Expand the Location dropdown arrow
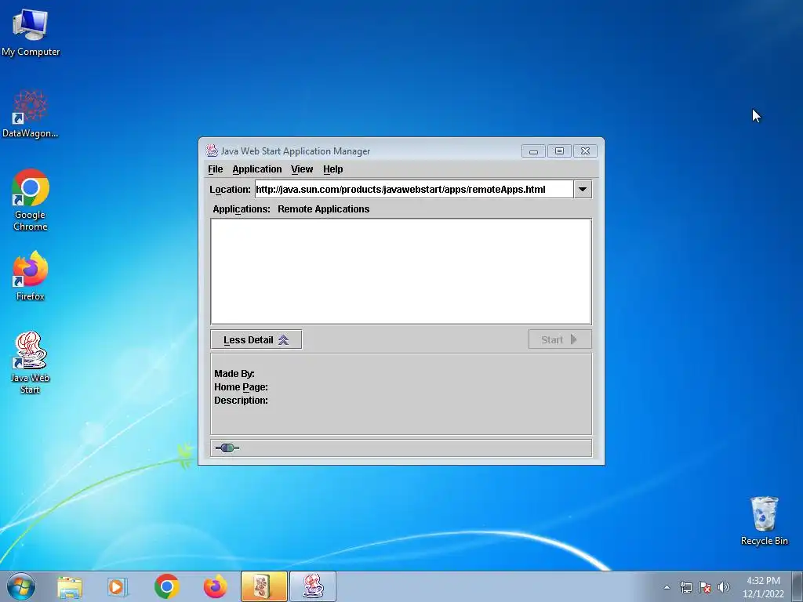This screenshot has height=602, width=803. [x=583, y=190]
